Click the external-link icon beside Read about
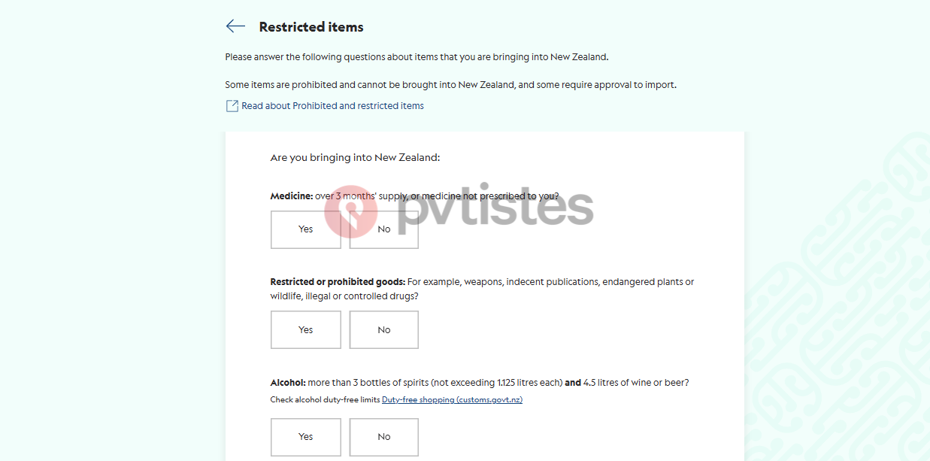Screen dimensions: 930x461 click(232, 106)
